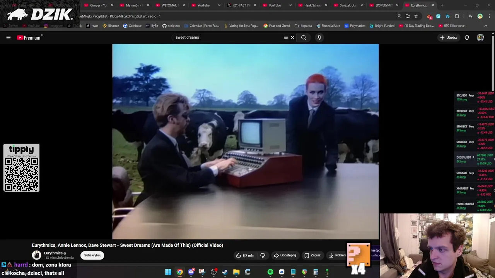Open the script.txt GitHub bookmark
Screen dimensions: 495x278
click(171, 26)
